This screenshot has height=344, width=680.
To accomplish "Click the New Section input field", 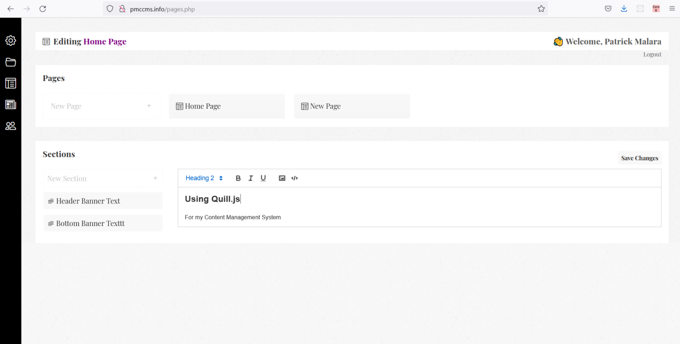I will [97, 179].
